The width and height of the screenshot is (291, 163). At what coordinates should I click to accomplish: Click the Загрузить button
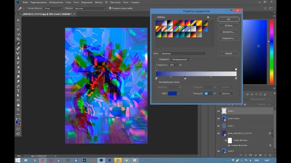[x=228, y=32]
